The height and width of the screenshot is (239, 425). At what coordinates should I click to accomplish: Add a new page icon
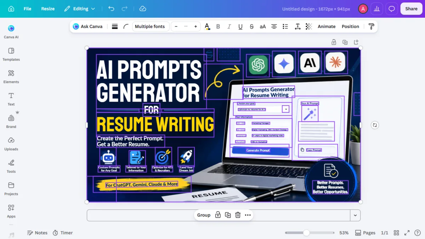pyautogui.click(x=356, y=42)
